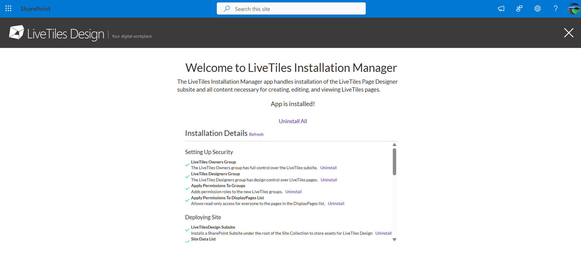
Task: Open the Settings gear
Action: (537, 9)
